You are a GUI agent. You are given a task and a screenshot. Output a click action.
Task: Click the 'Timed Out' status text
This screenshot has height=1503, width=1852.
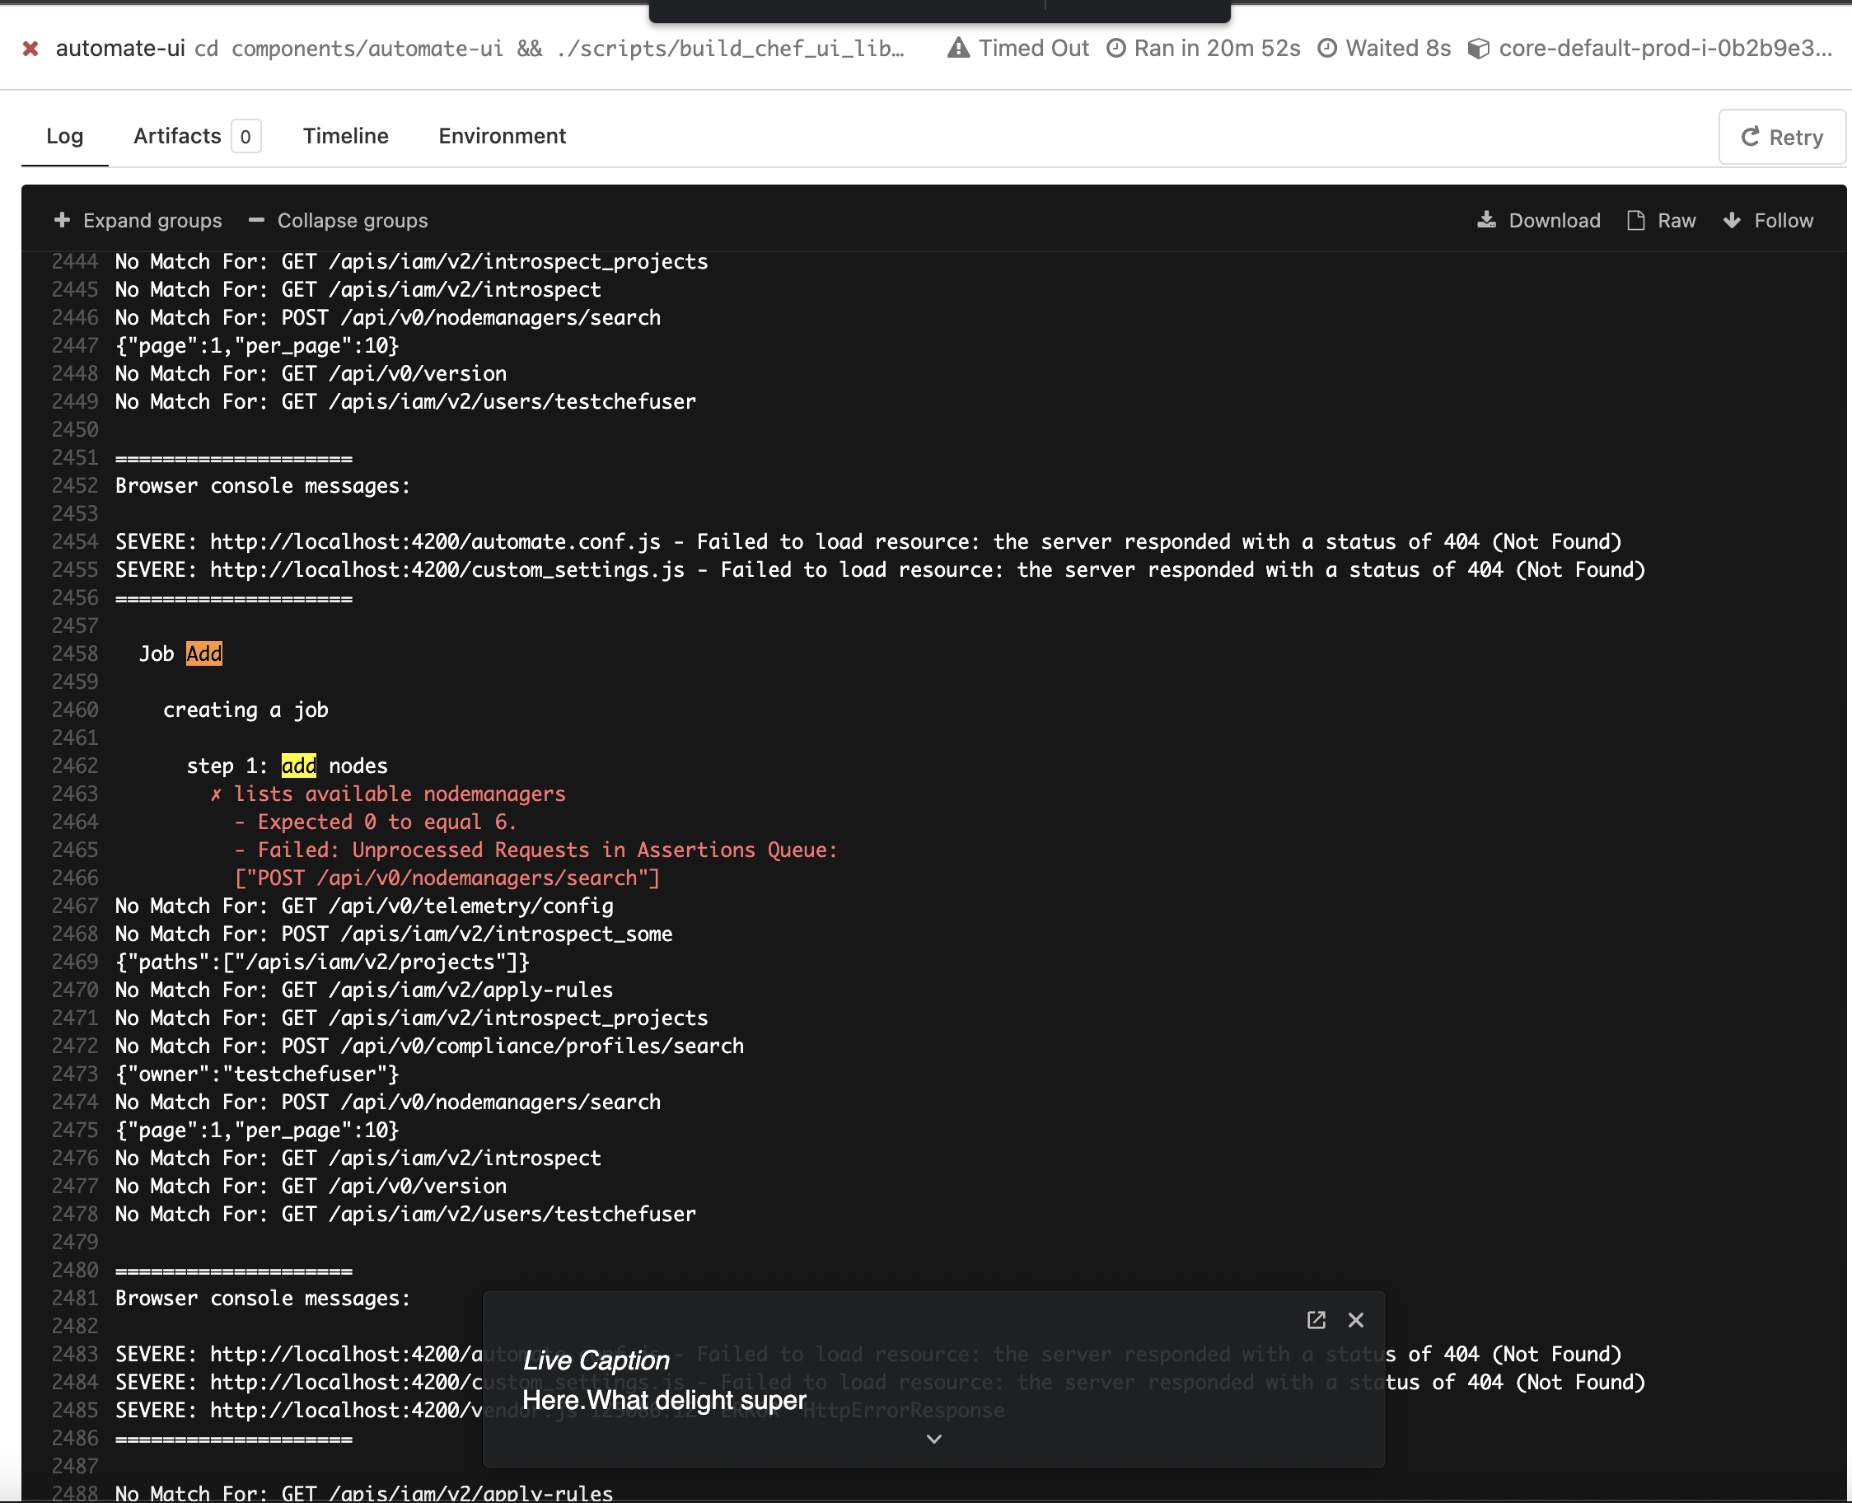[x=1033, y=49]
